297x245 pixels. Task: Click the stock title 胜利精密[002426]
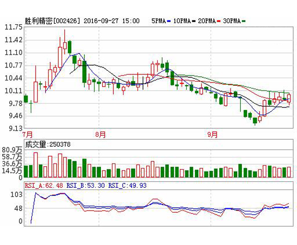[52, 21]
